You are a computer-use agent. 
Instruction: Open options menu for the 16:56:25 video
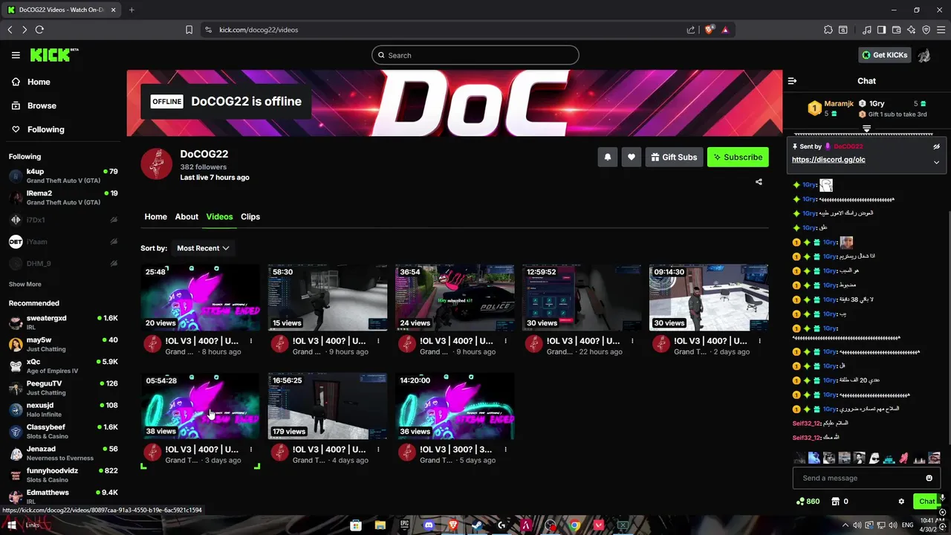coord(378,450)
